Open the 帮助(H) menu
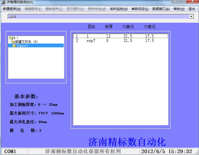Screen dimensions: 199x155 point(179,9)
